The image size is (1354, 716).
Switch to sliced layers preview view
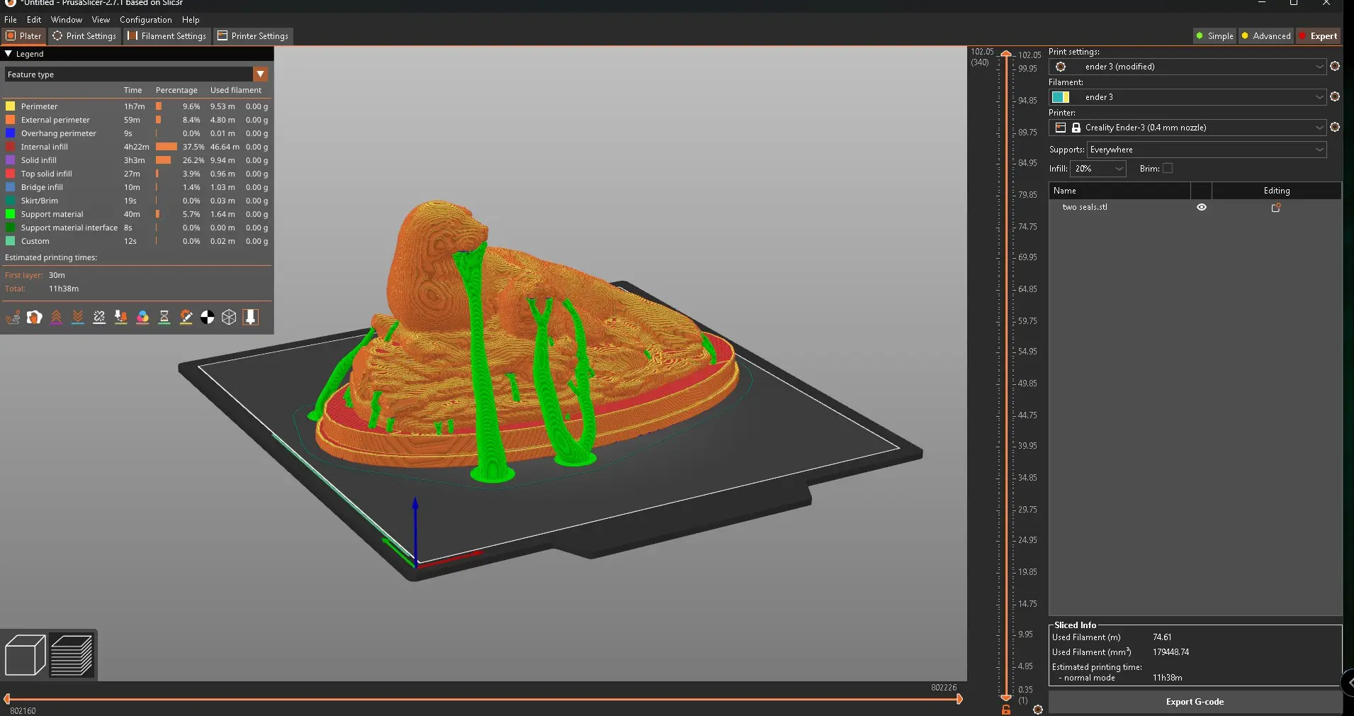click(x=72, y=654)
